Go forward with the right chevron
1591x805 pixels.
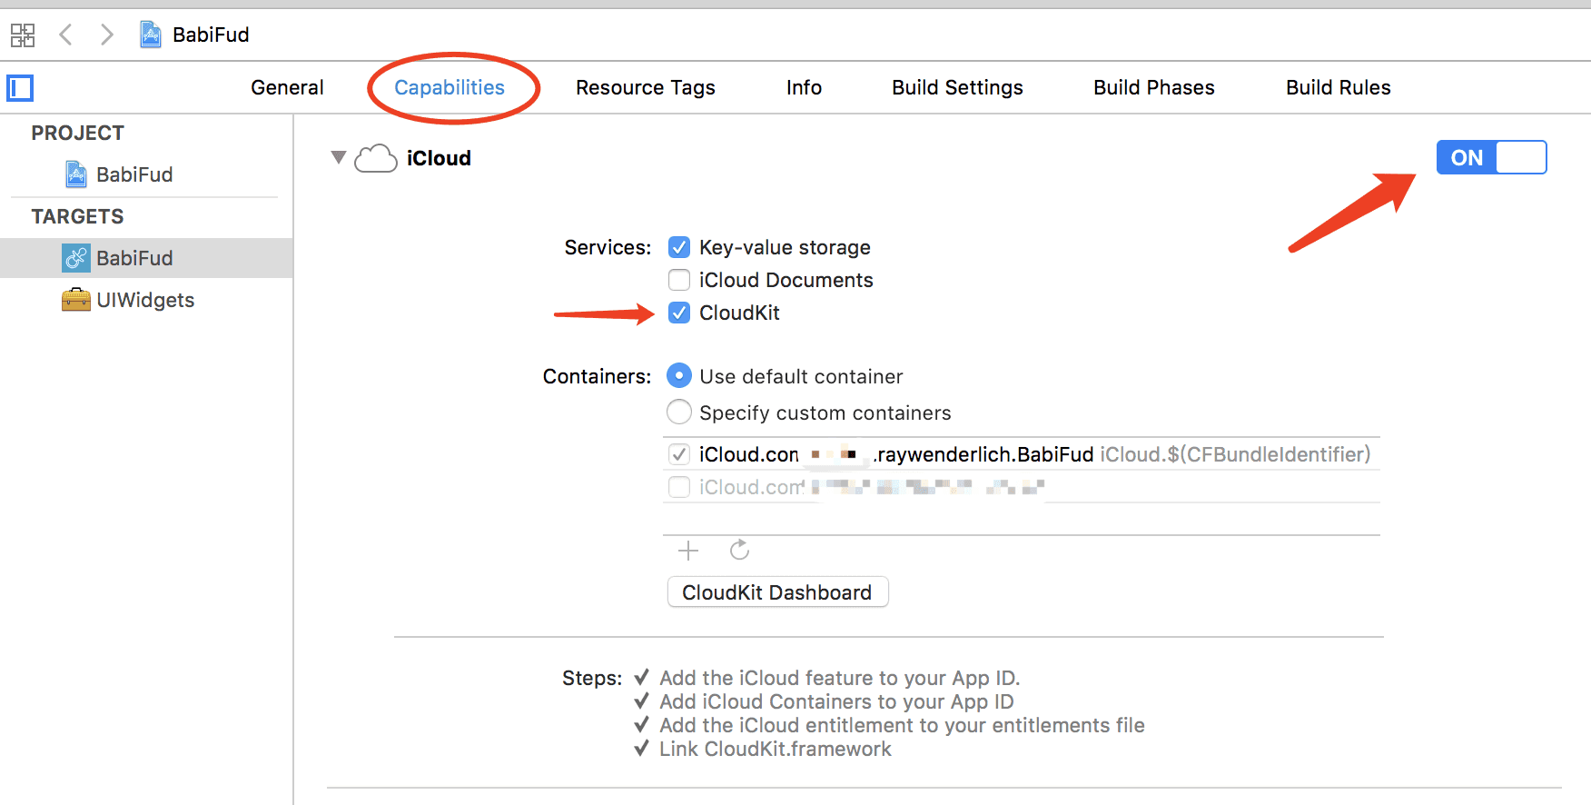pos(107,35)
